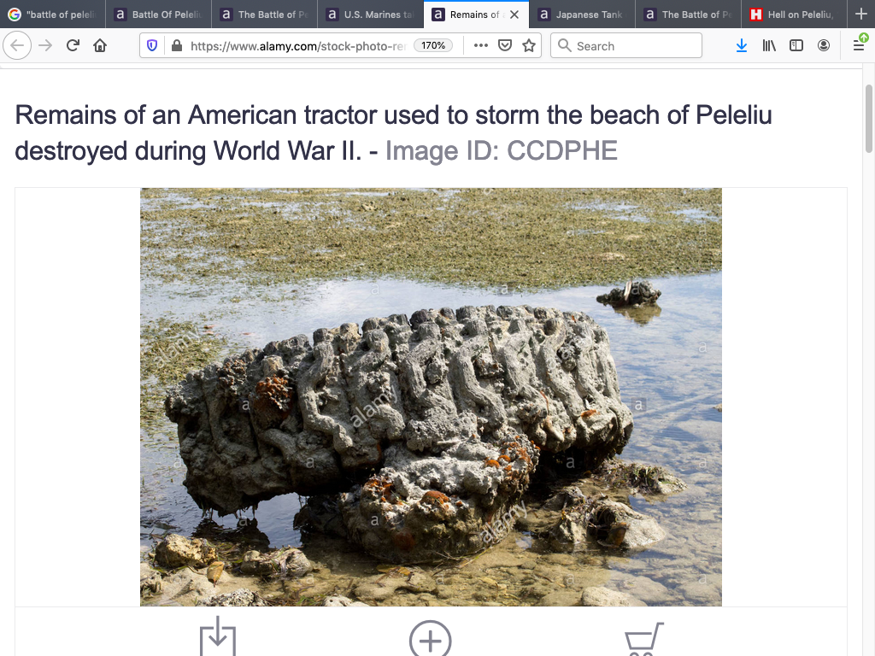Reload the page with the refresh icon

click(73, 45)
